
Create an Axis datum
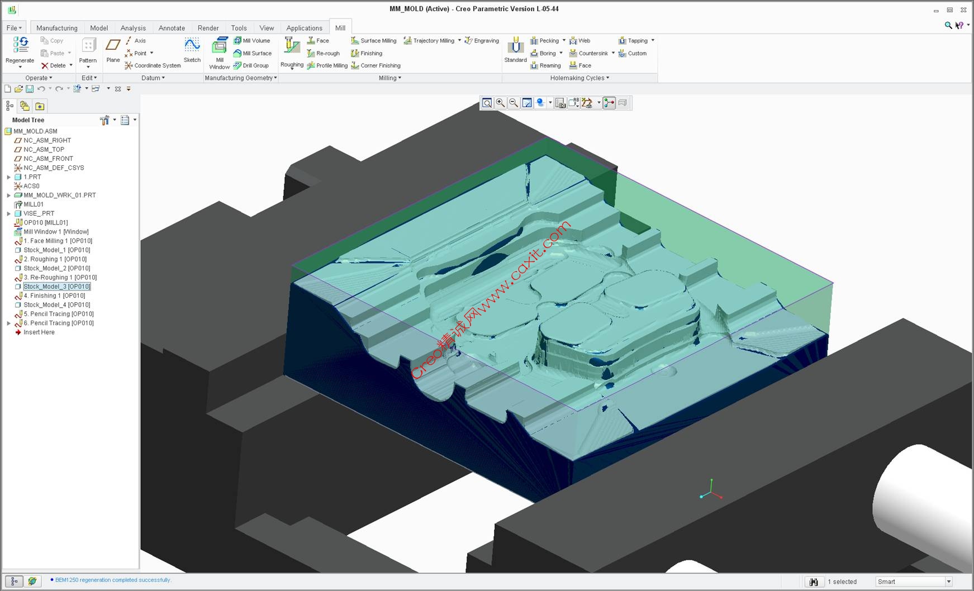[x=135, y=41]
